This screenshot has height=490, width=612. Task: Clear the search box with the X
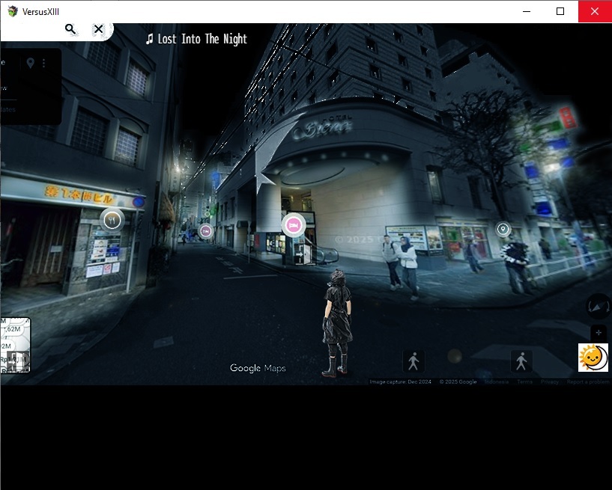98,29
